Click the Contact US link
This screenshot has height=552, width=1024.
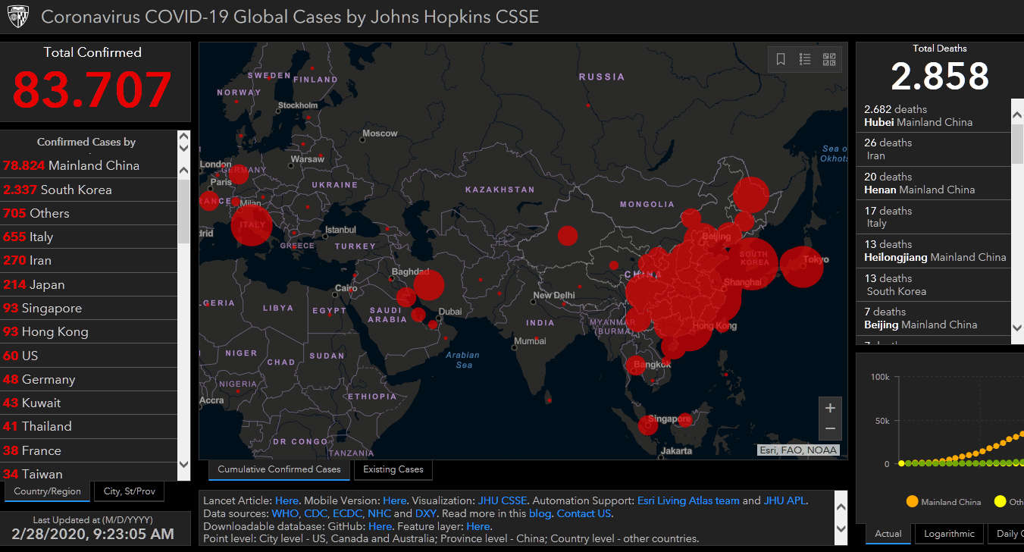tap(584, 513)
